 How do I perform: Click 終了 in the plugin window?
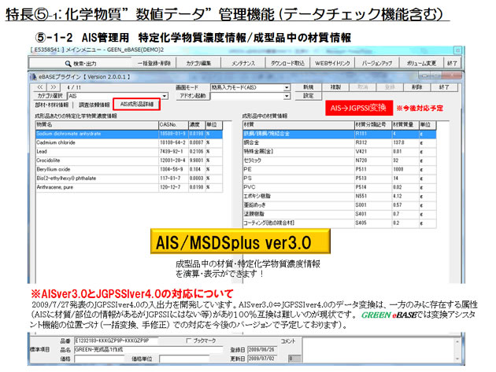444,87
